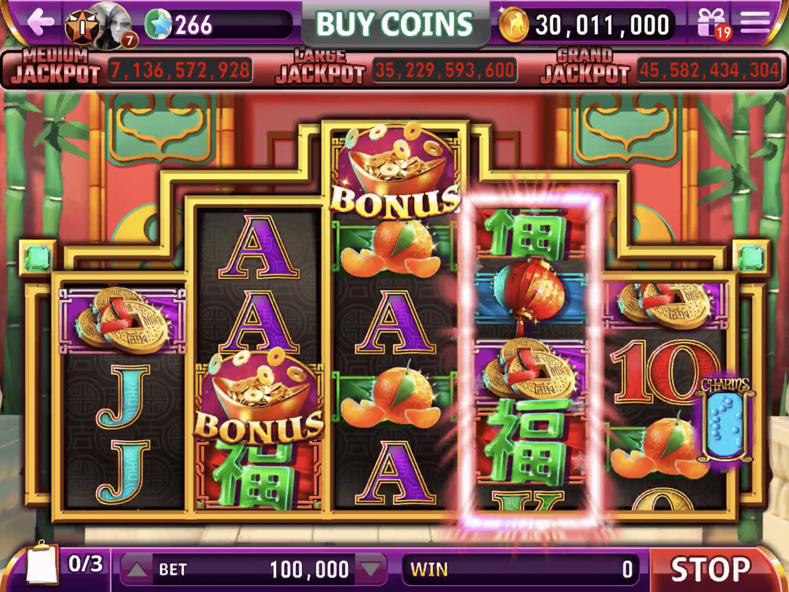Stop the spinning reels
Image resolution: width=789 pixels, height=592 pixels.
(x=711, y=569)
